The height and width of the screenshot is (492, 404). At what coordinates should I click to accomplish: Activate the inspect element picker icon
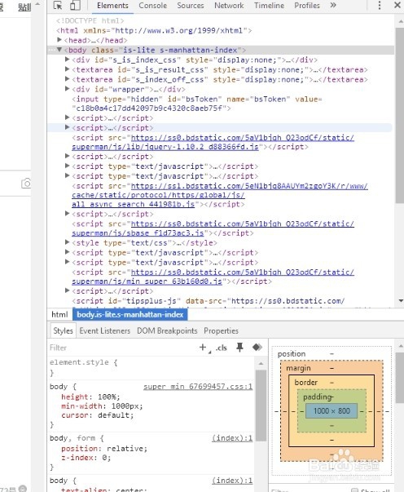58,6
